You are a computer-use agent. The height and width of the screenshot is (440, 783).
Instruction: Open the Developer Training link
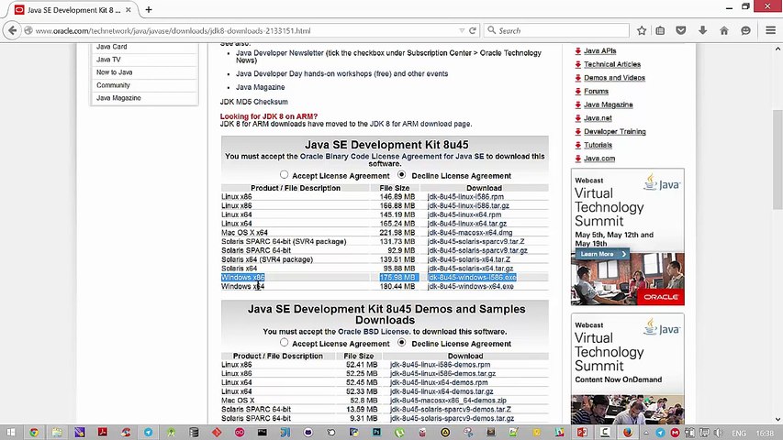click(x=615, y=132)
